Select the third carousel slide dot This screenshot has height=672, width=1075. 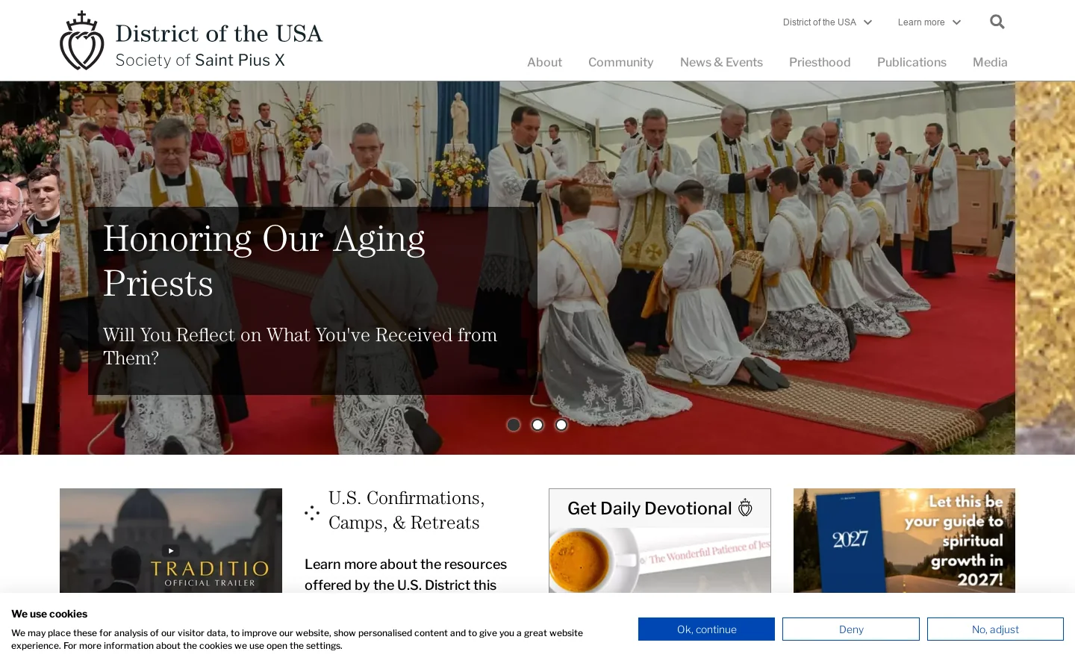(x=561, y=425)
